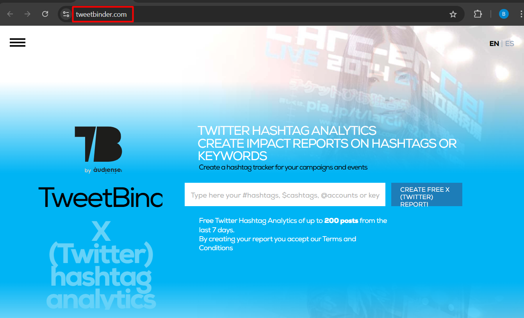This screenshot has height=318, width=524.
Task: Reload the page with the refresh icon
Action: (x=45, y=14)
